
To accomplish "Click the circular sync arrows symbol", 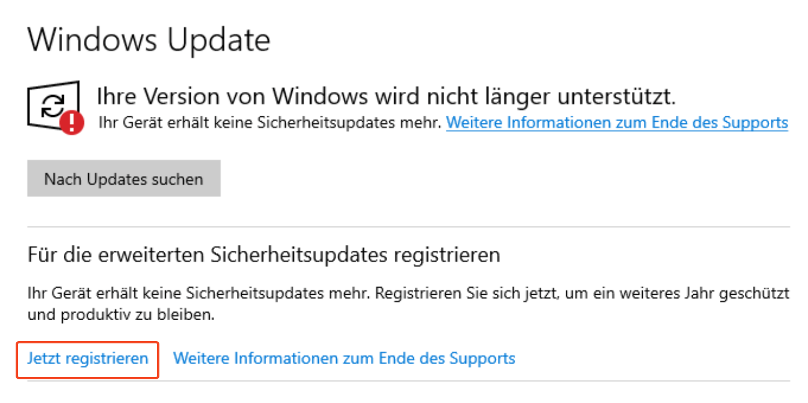I will click(54, 105).
